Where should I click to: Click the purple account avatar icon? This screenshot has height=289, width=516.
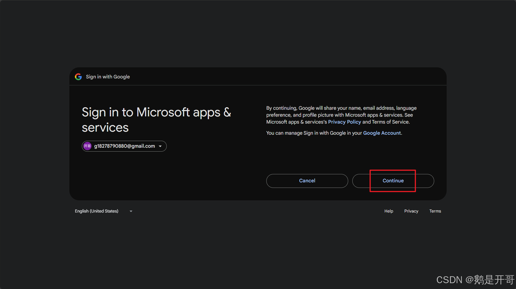87,146
